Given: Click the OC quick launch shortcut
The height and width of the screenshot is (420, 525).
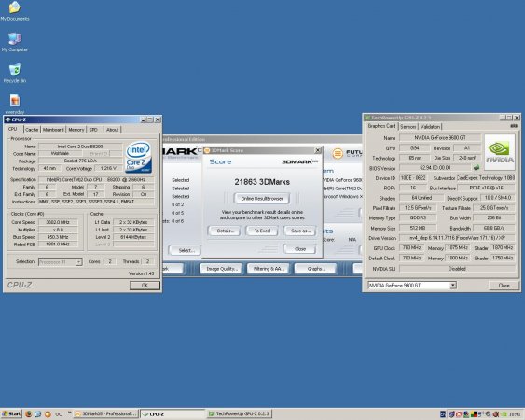Looking at the screenshot, I should pyautogui.click(x=58, y=414).
